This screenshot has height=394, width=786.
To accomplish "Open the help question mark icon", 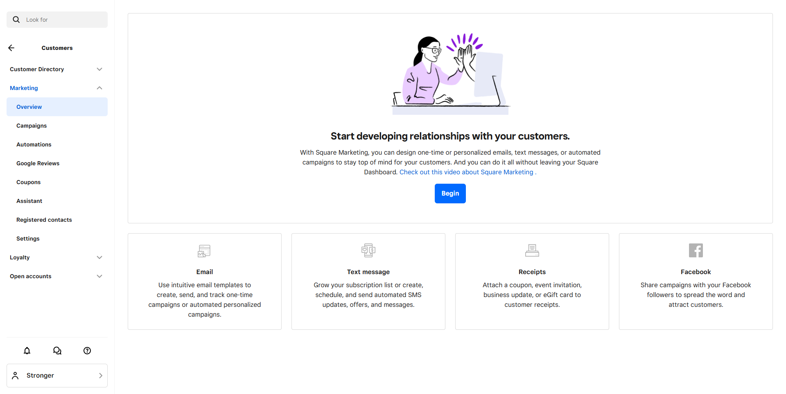I will tap(87, 351).
